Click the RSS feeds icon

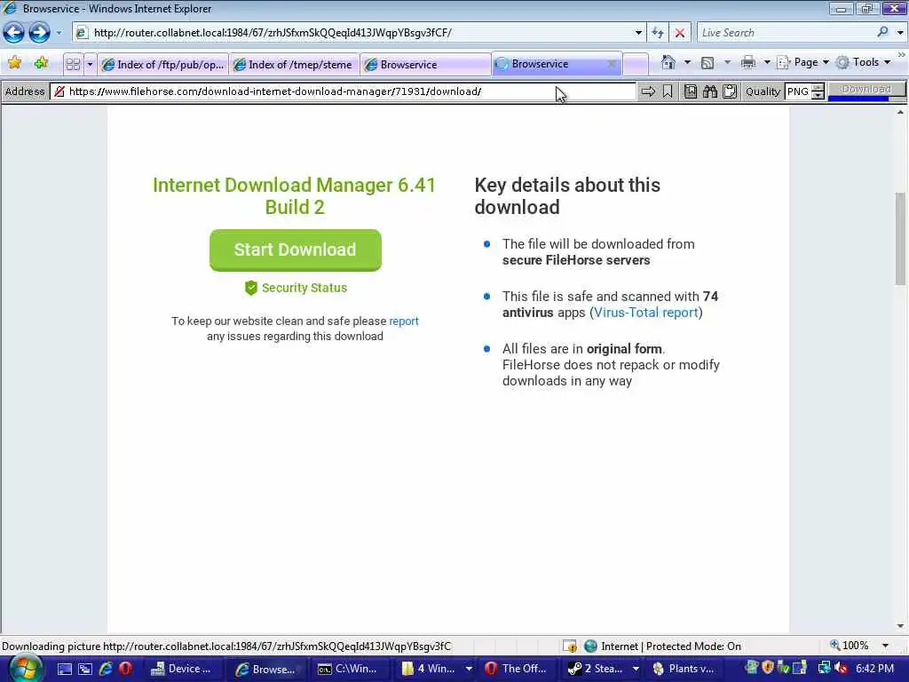[707, 63]
